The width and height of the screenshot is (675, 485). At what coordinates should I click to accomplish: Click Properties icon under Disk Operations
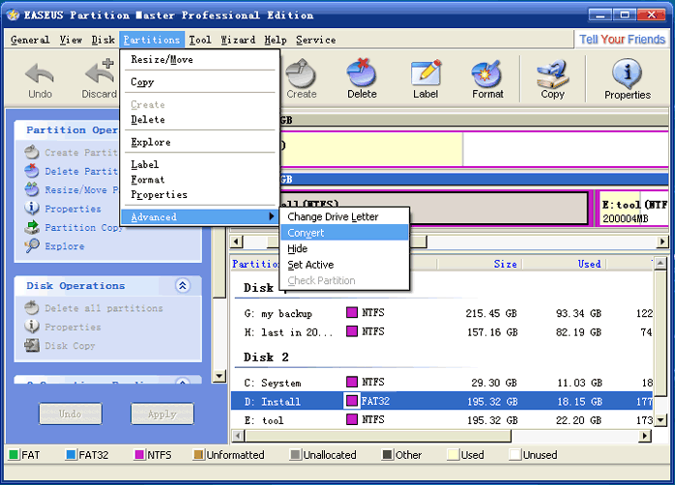pyautogui.click(x=32, y=327)
